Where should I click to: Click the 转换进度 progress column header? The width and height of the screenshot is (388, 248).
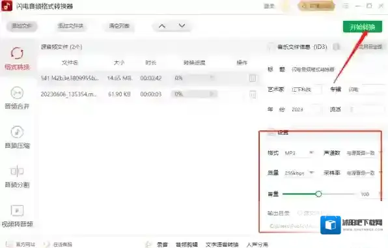194,62
